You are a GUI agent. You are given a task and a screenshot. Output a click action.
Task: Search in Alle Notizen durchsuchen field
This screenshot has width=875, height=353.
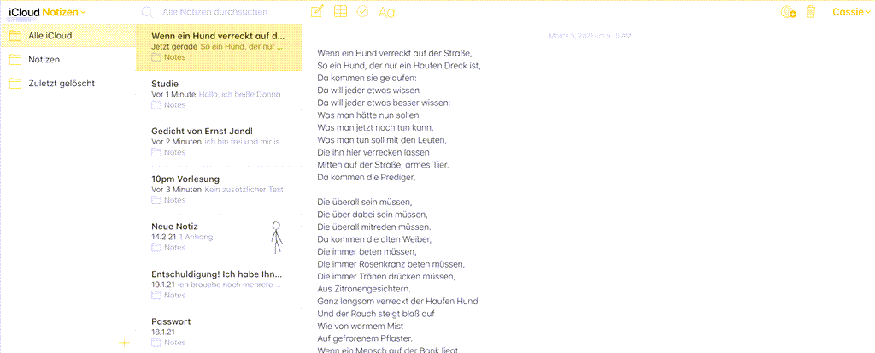[x=214, y=12]
